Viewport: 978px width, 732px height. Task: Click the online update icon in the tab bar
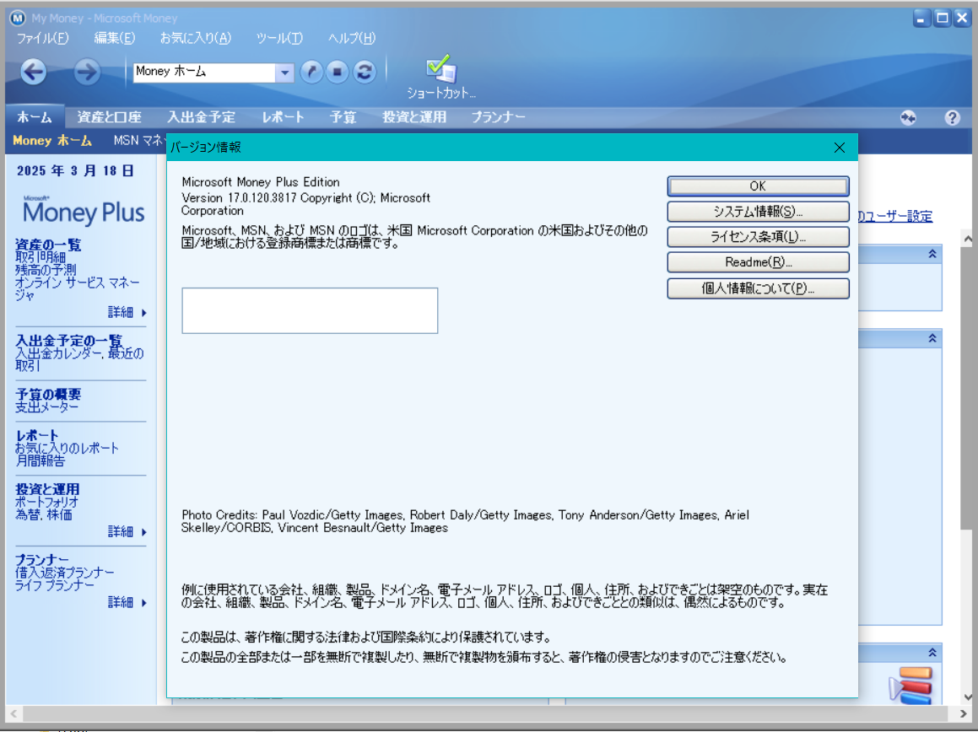[x=908, y=117]
